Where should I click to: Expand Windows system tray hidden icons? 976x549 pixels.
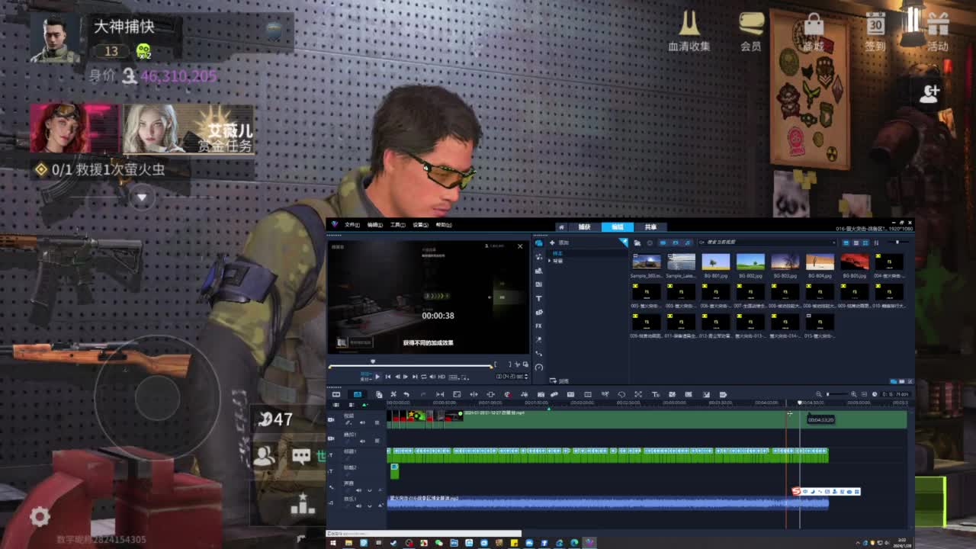pos(858,543)
